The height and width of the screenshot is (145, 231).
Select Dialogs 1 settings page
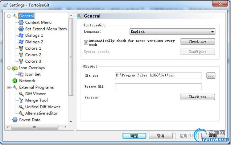pyautogui.click(x=34, y=35)
